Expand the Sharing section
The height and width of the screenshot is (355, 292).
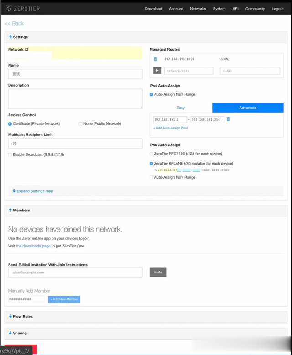click(x=18, y=333)
